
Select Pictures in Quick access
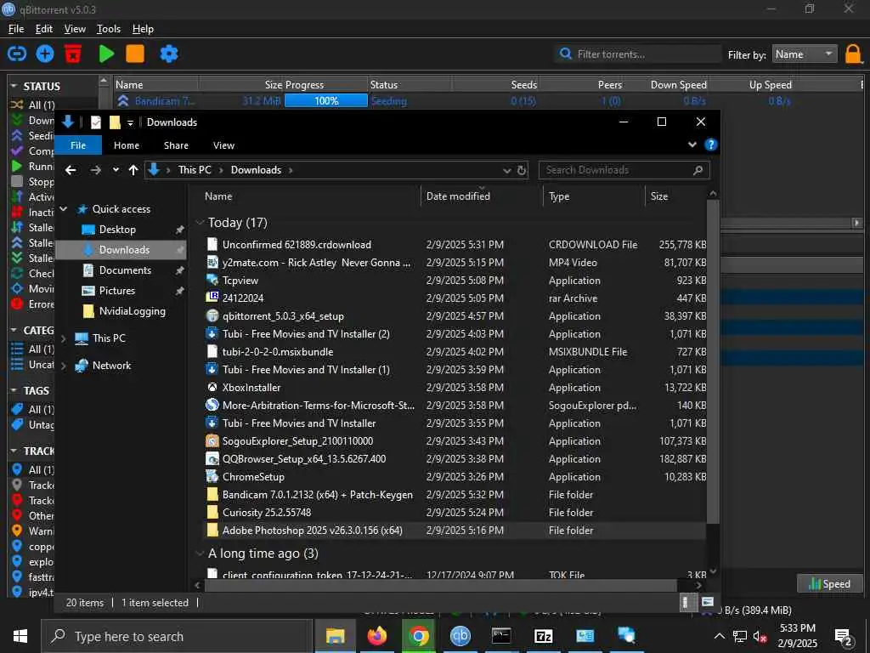pyautogui.click(x=116, y=291)
